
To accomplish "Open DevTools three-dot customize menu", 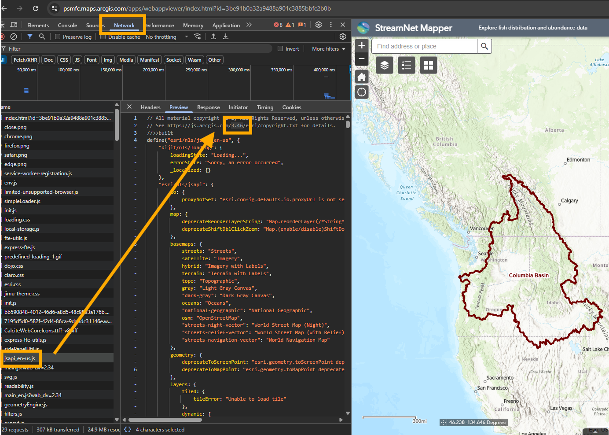I will [331, 25].
